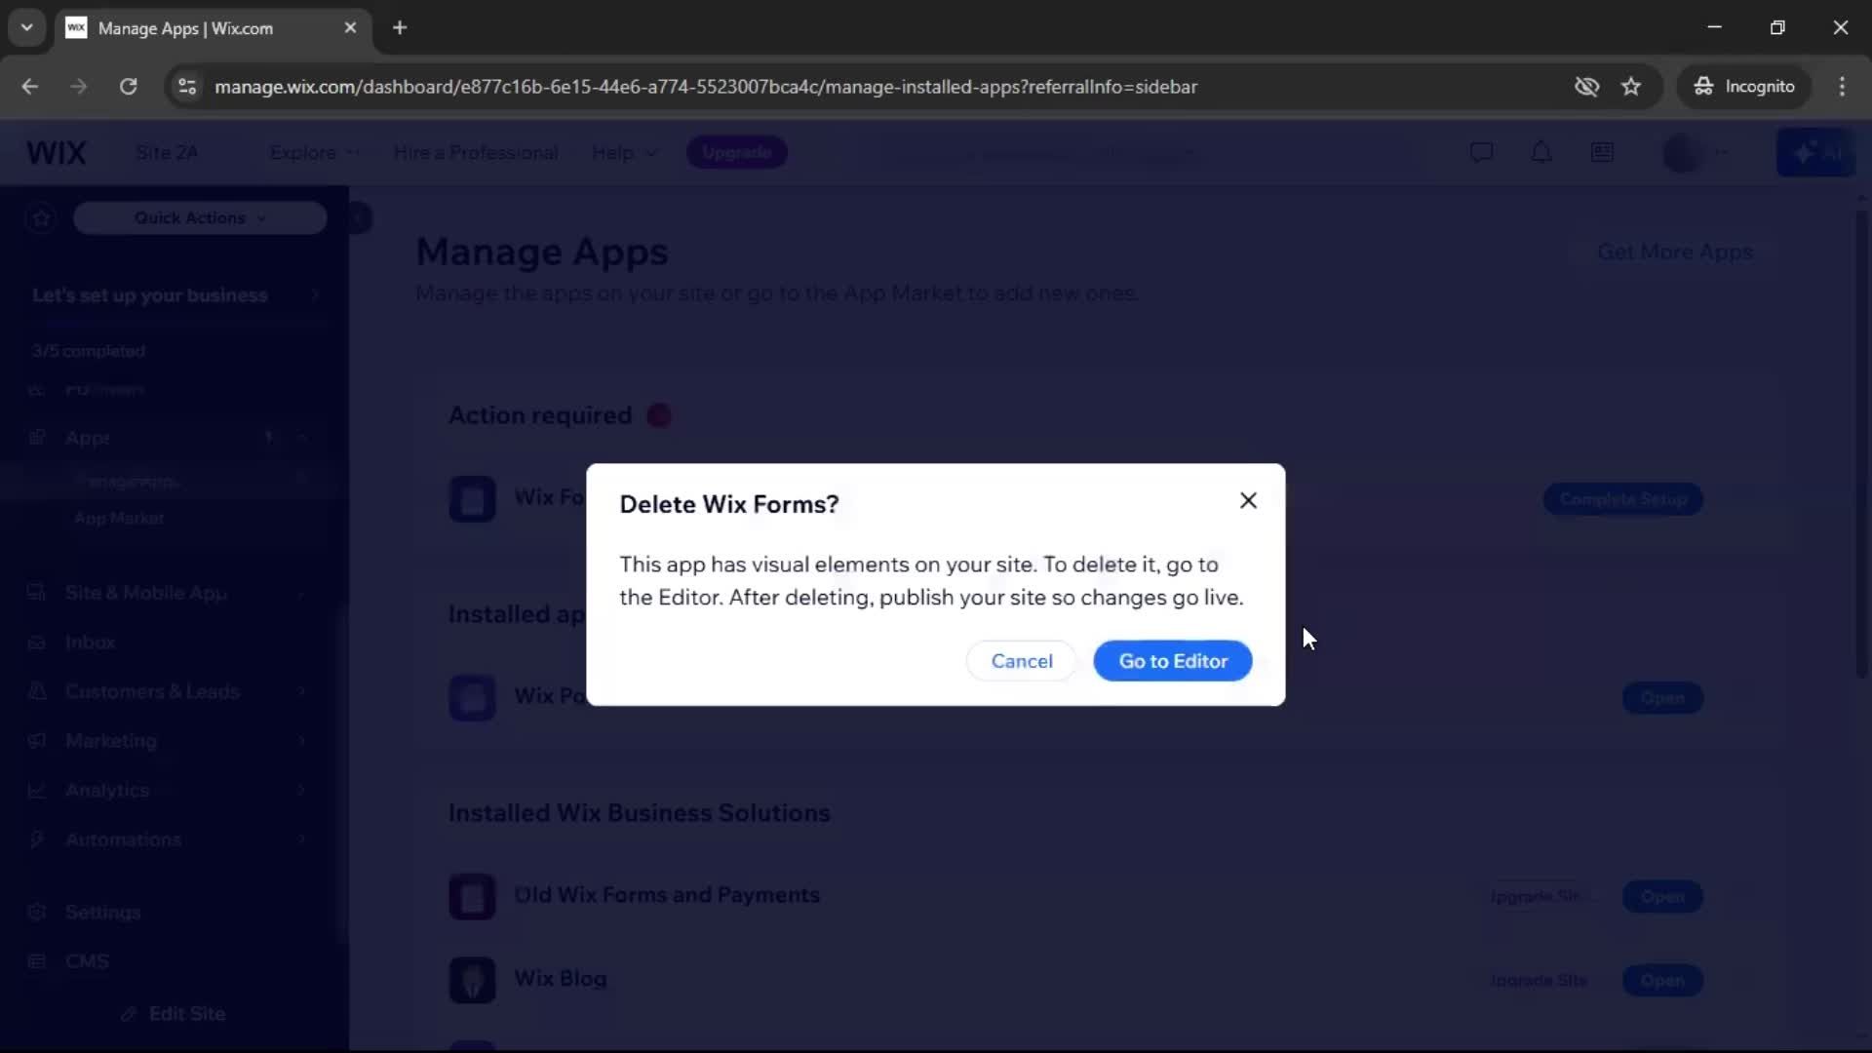Open the Explore menu

(314, 153)
